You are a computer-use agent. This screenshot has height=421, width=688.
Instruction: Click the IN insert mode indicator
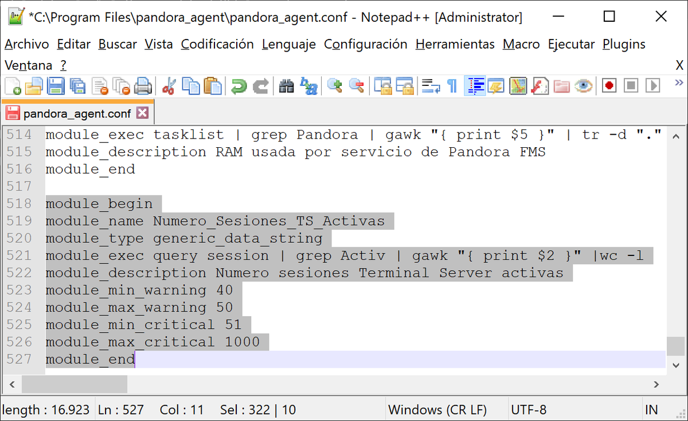[651, 410]
